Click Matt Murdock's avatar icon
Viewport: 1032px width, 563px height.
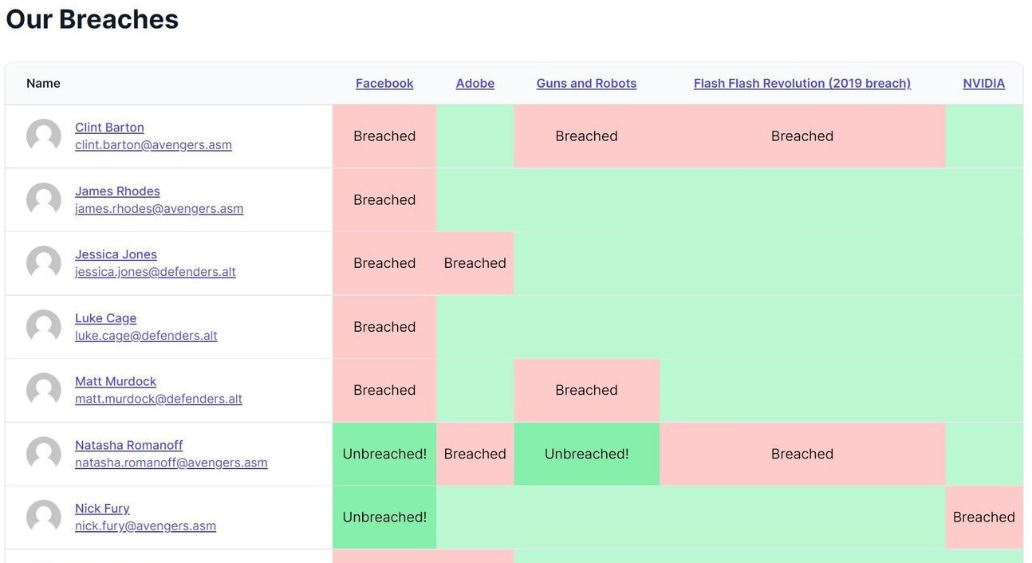click(x=44, y=390)
